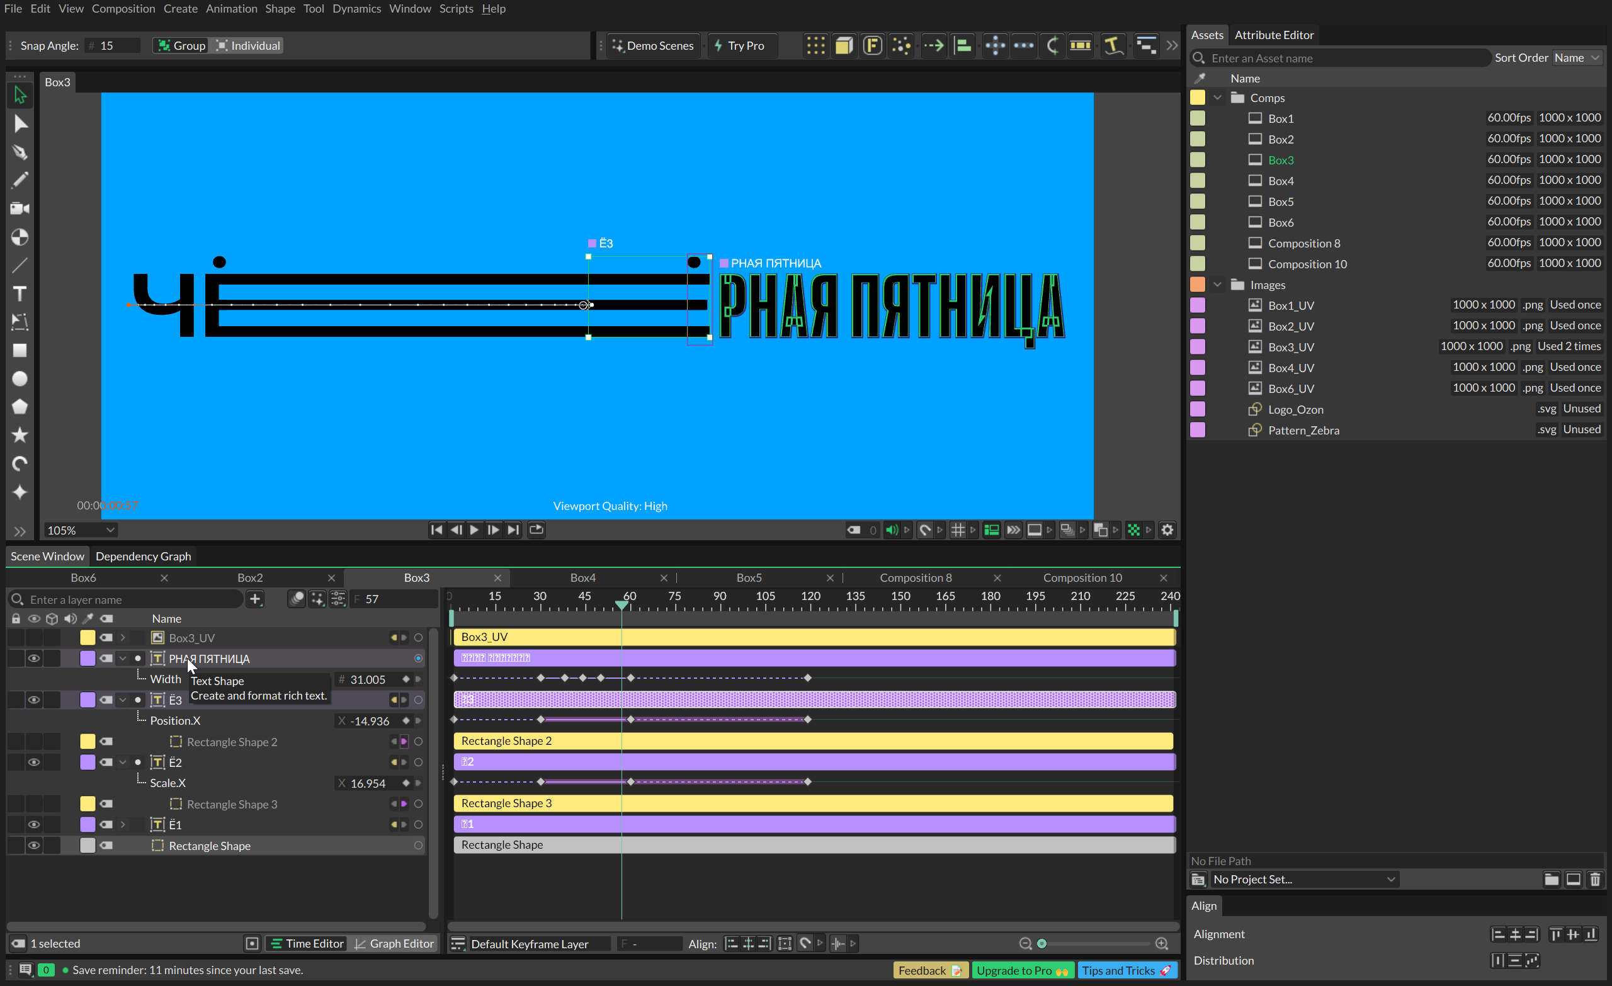1612x986 pixels.
Task: Collapse the Comps folder in Assets
Action: [x=1218, y=98]
